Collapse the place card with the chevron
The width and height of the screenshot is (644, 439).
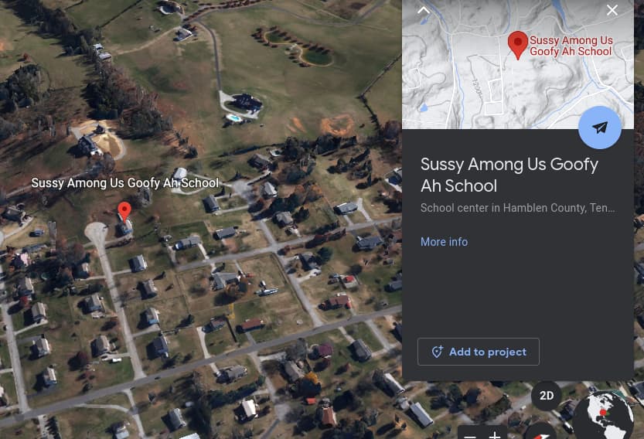(424, 10)
